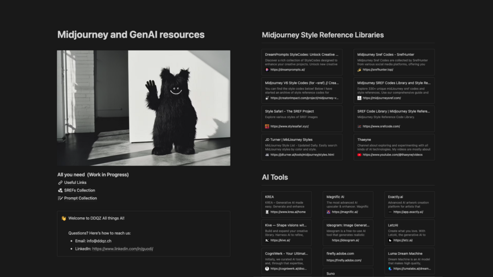Screen dimensions: 493x277
Task: Open the Magnific AI bookmark card
Action: pyautogui.click(x=348, y=204)
